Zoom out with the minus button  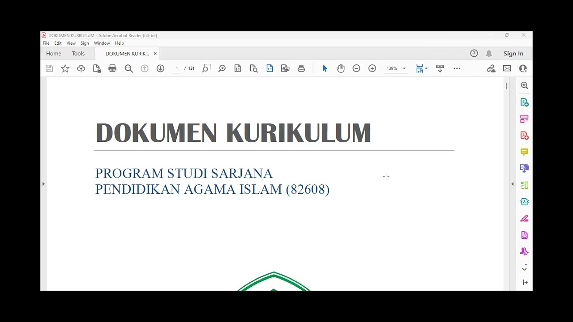(356, 68)
